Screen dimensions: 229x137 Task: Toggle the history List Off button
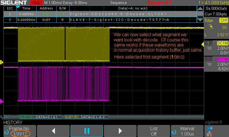154,131
